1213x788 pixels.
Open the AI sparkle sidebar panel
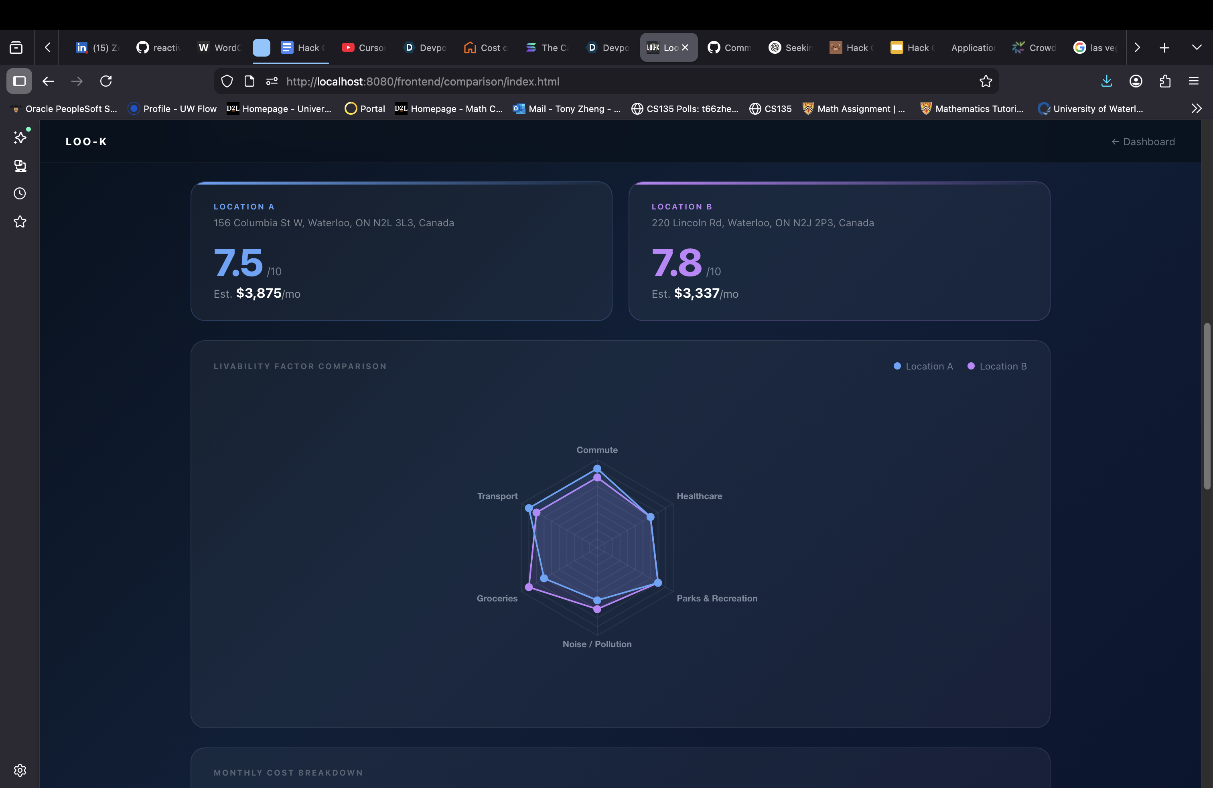[x=20, y=138]
